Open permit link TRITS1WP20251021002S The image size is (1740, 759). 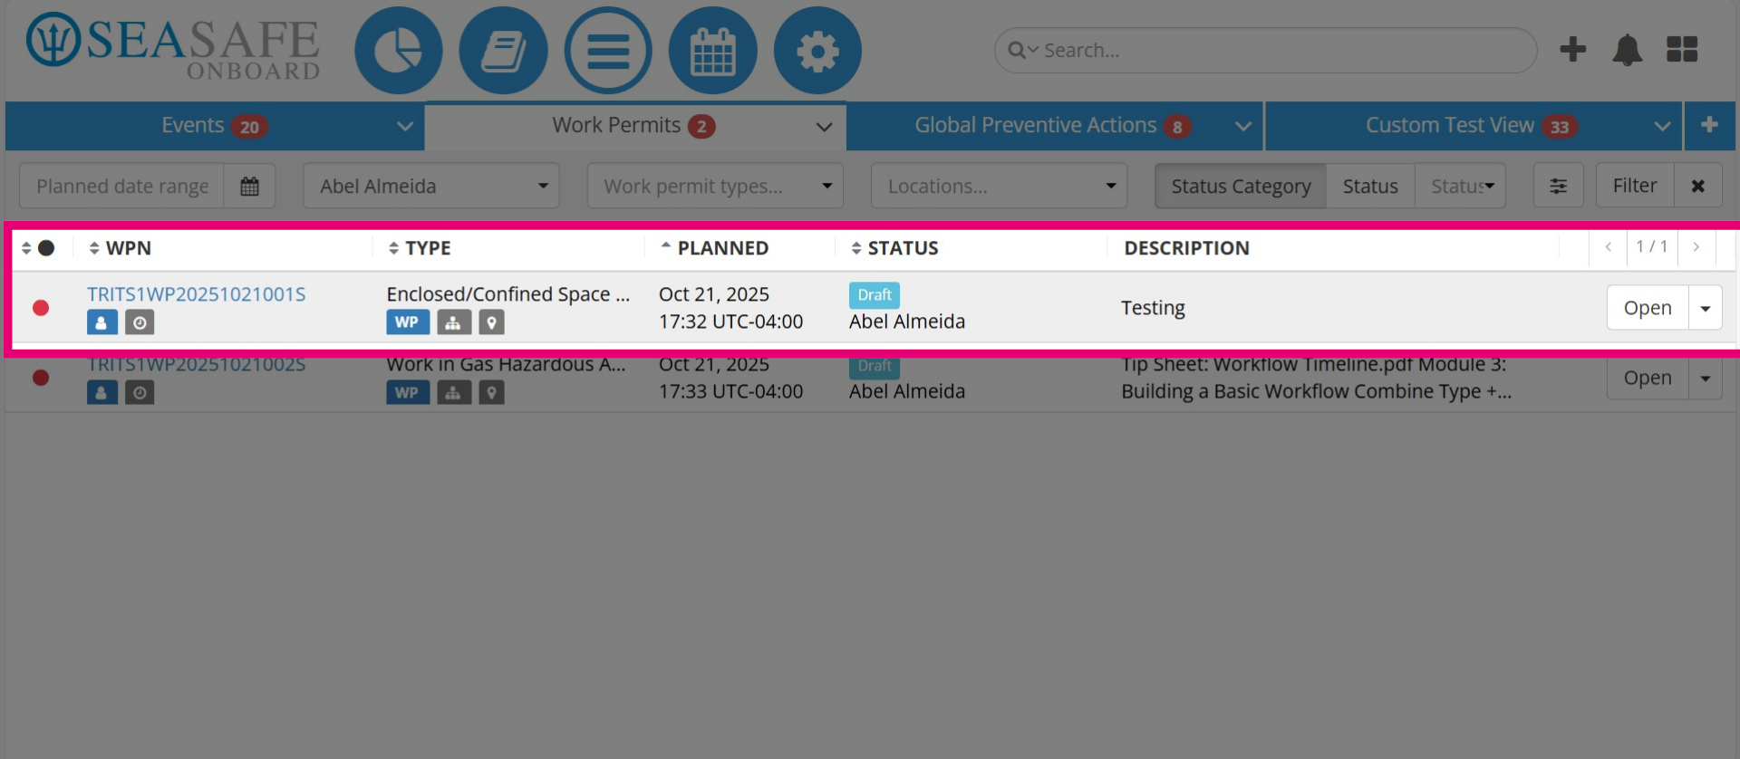point(197,364)
